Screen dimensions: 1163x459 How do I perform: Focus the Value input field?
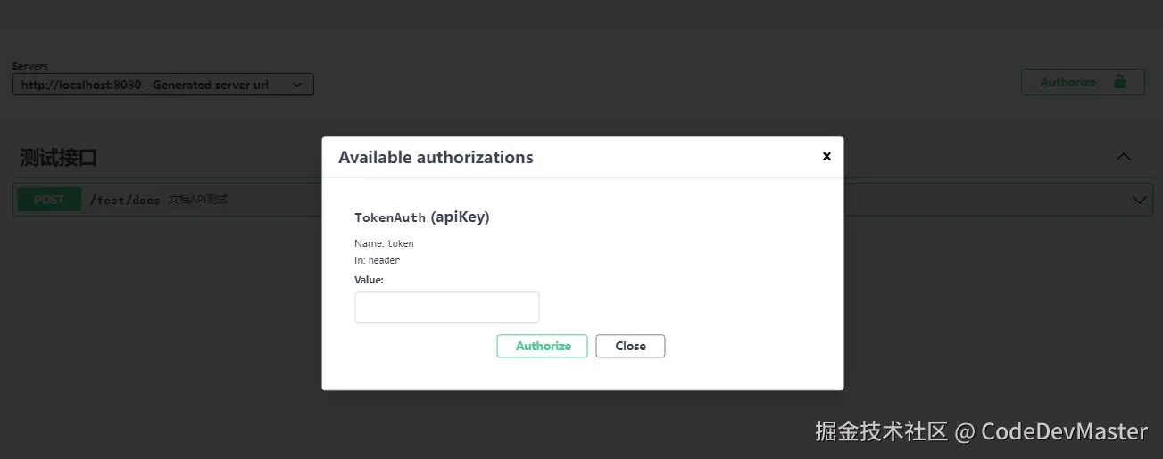tap(447, 307)
